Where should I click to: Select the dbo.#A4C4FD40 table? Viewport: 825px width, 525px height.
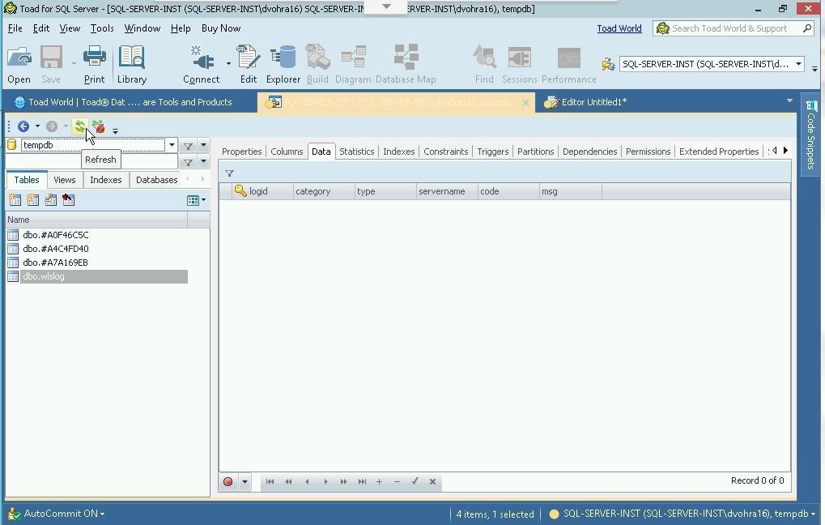click(x=56, y=249)
